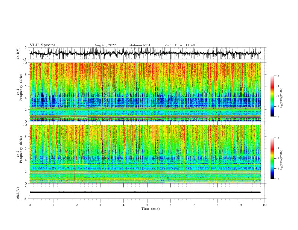This screenshot has width=298, height=230.
Task: Click time axis tick label "3"
Action: 100,205
